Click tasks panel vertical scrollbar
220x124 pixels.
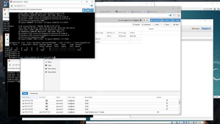click(179, 106)
